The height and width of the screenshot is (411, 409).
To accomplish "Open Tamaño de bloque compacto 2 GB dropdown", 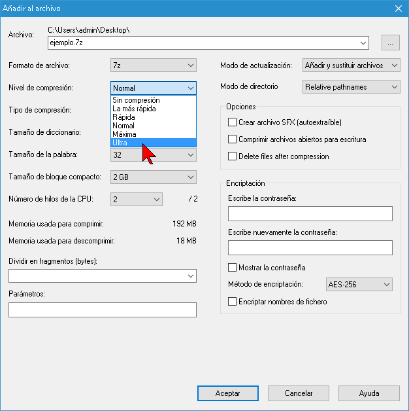I will (154, 177).
